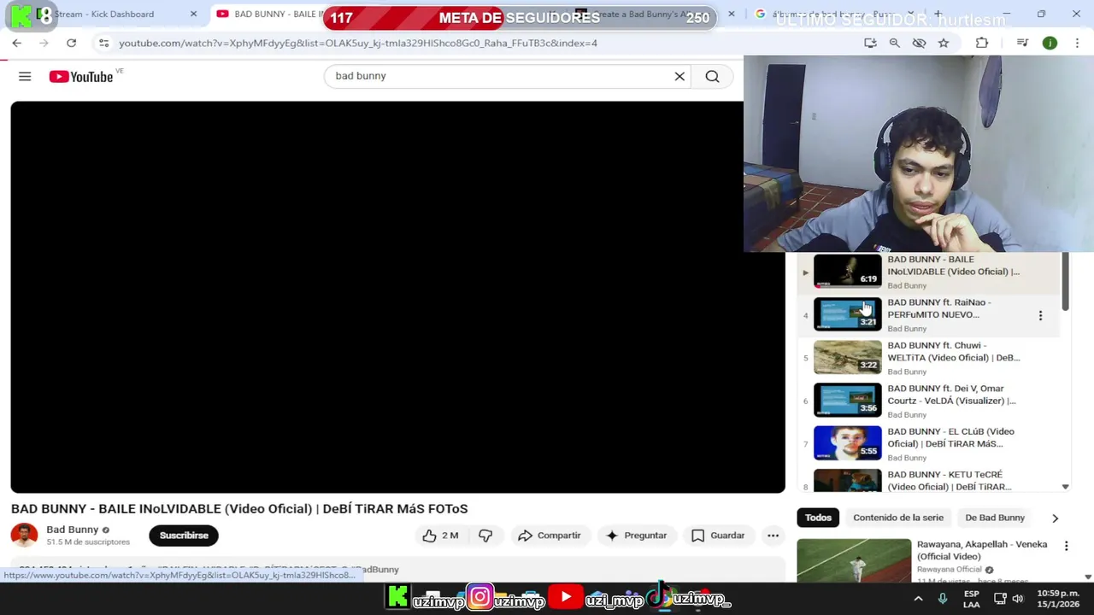The image size is (1094, 615).
Task: Open the install-app icon in the address bar
Action: pyautogui.click(x=870, y=43)
